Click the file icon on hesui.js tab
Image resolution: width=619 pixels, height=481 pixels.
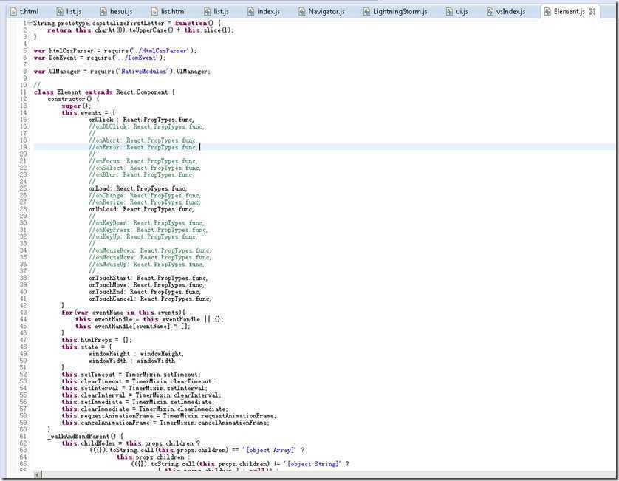pos(102,12)
